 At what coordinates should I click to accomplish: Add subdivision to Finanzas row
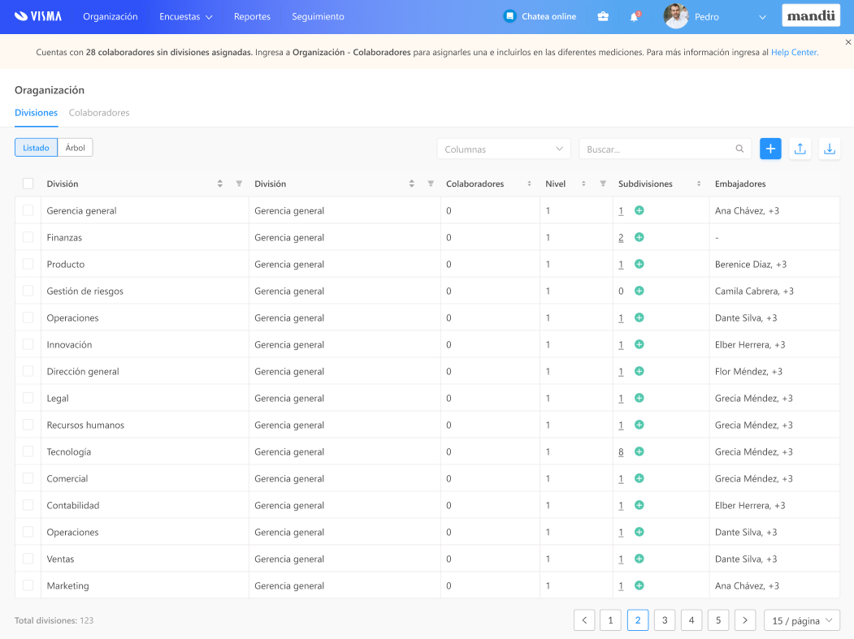(x=639, y=237)
